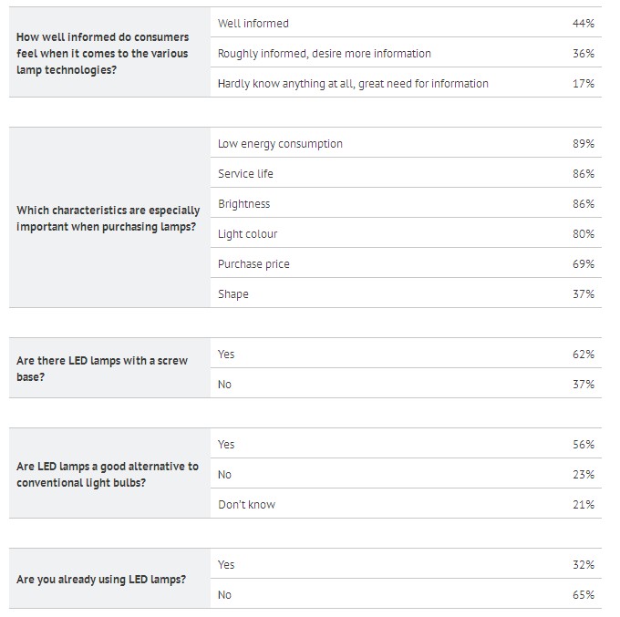The width and height of the screenshot is (620, 617).
Task: Select 'Roughly informed, desire more information' row
Action: coord(406,53)
